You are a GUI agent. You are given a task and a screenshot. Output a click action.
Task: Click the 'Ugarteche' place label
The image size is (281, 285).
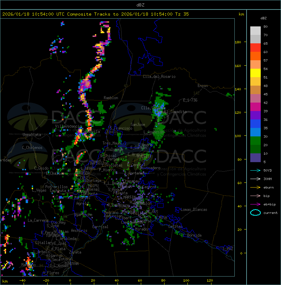tap(83, 215)
